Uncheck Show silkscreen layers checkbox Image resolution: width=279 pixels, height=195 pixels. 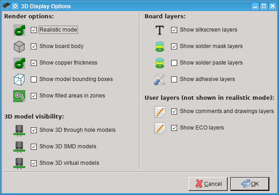click(174, 30)
